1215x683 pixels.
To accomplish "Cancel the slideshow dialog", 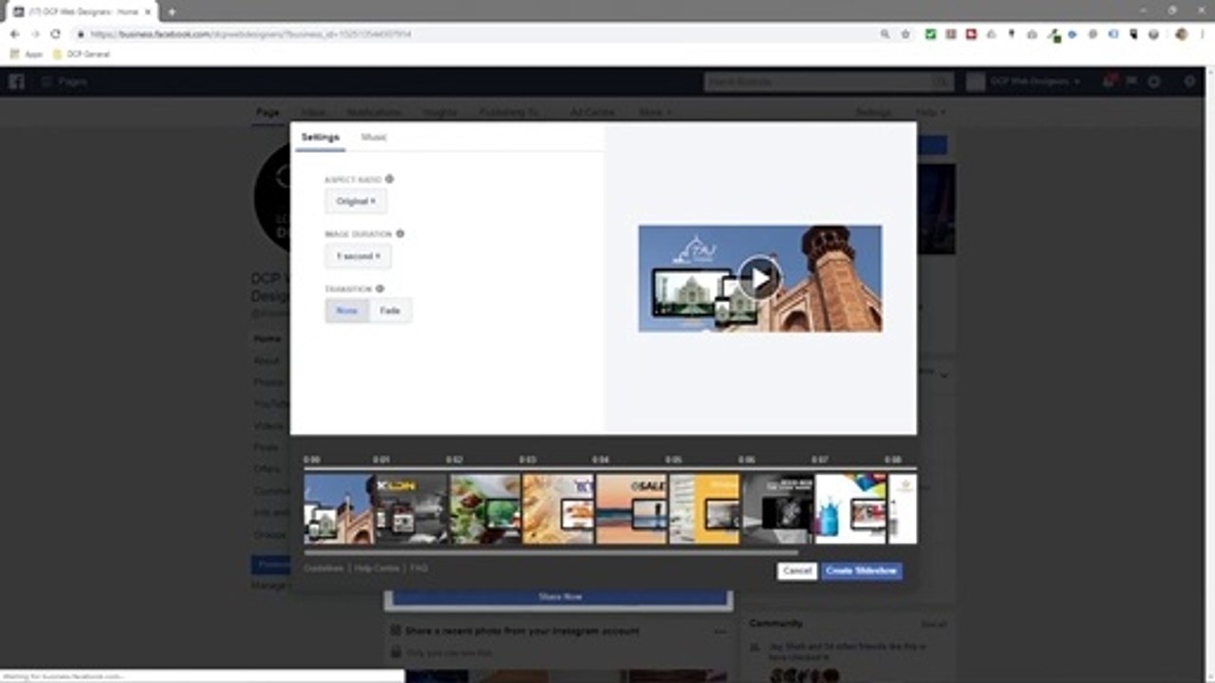I will coord(797,570).
